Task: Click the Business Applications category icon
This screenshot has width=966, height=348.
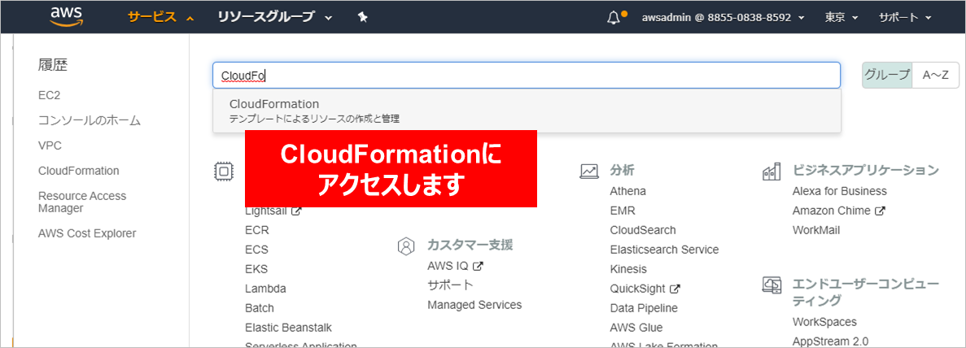Action: [x=771, y=171]
